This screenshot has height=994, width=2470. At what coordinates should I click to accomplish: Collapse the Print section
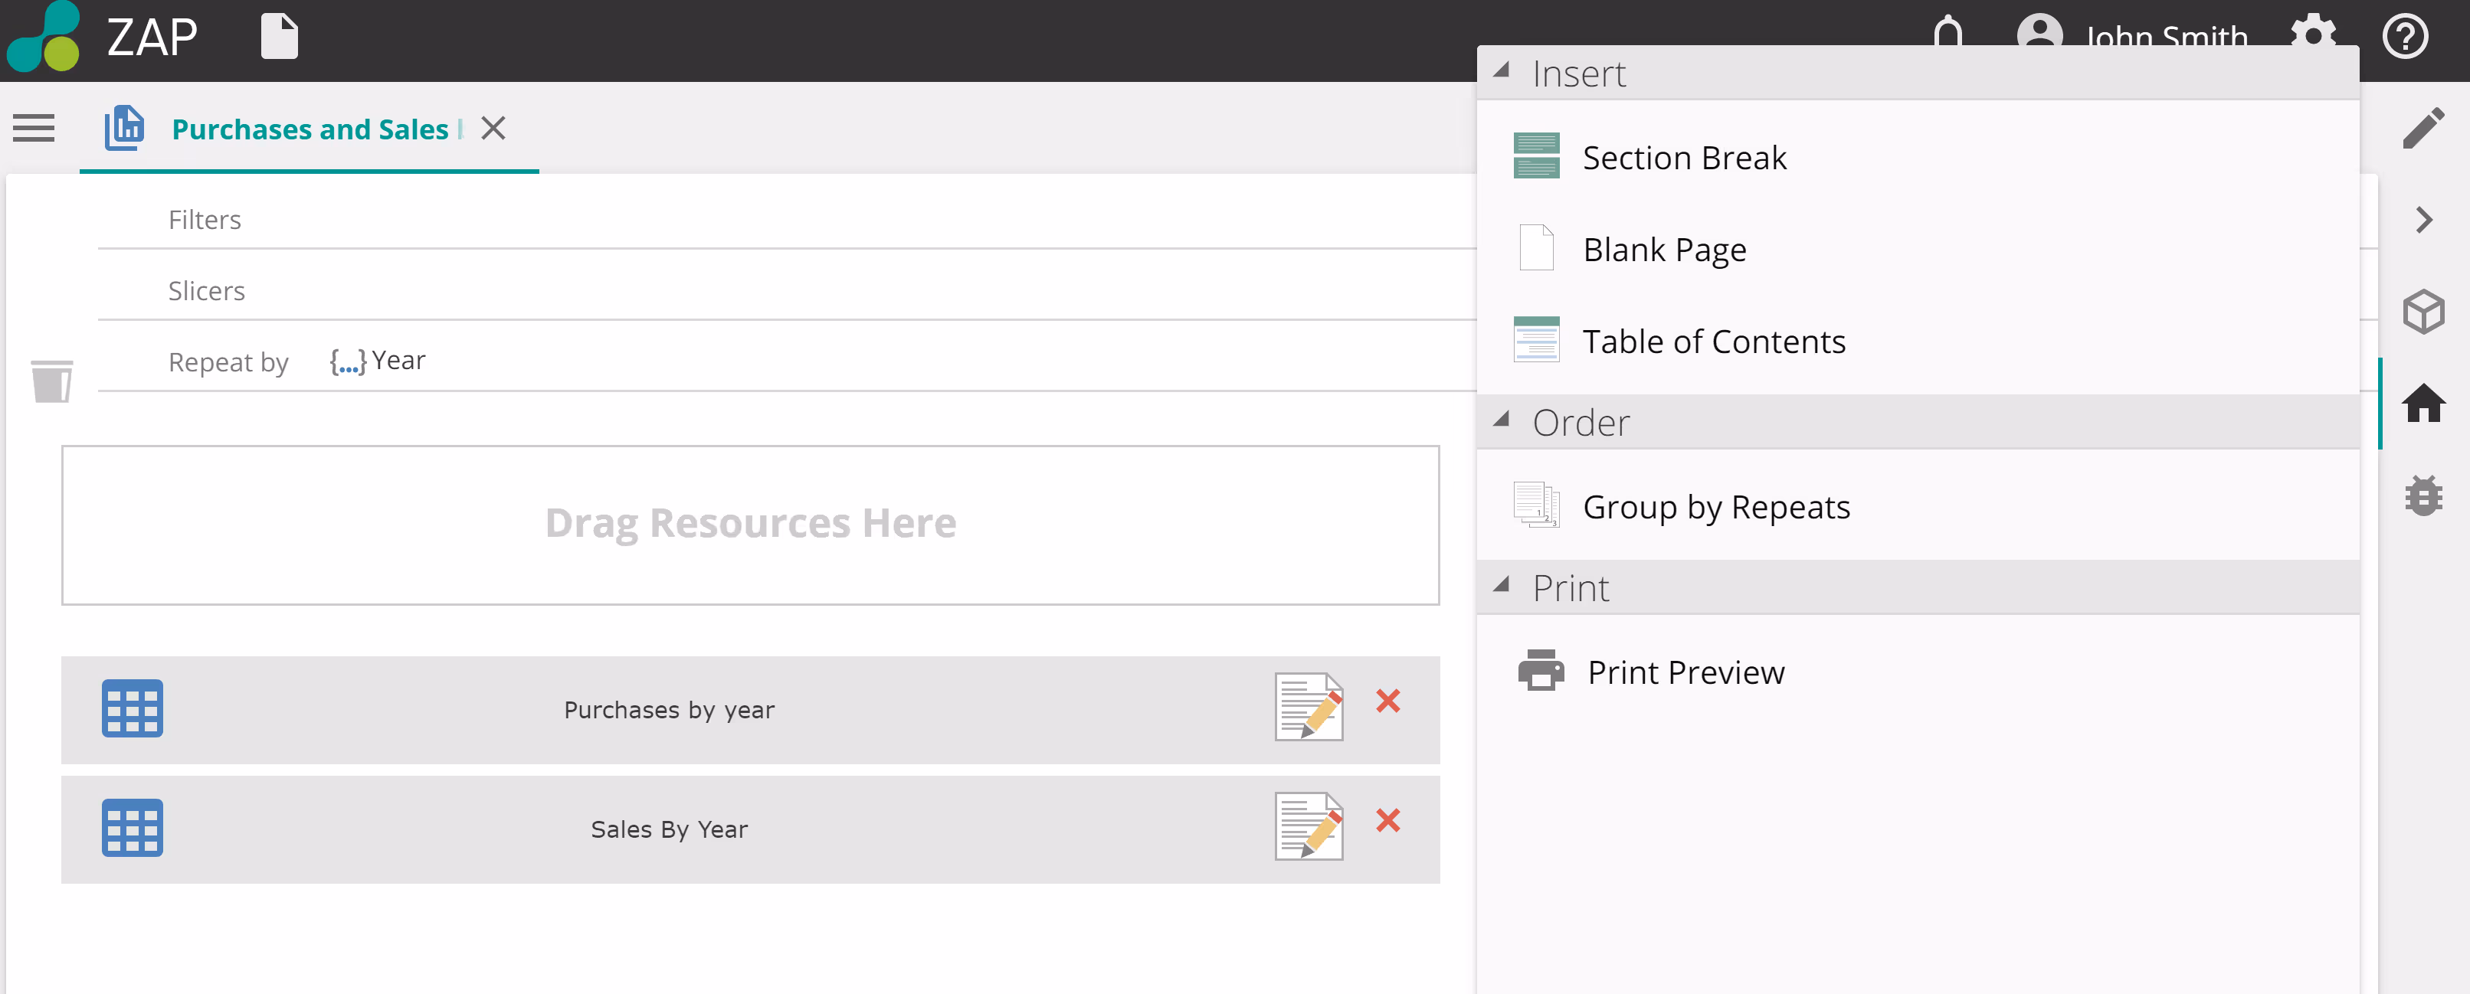(x=1502, y=585)
